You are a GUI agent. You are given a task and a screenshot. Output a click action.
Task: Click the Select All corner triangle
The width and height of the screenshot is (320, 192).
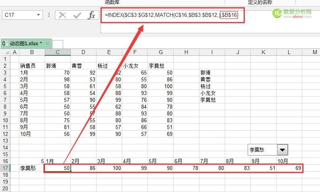(x=7, y=53)
